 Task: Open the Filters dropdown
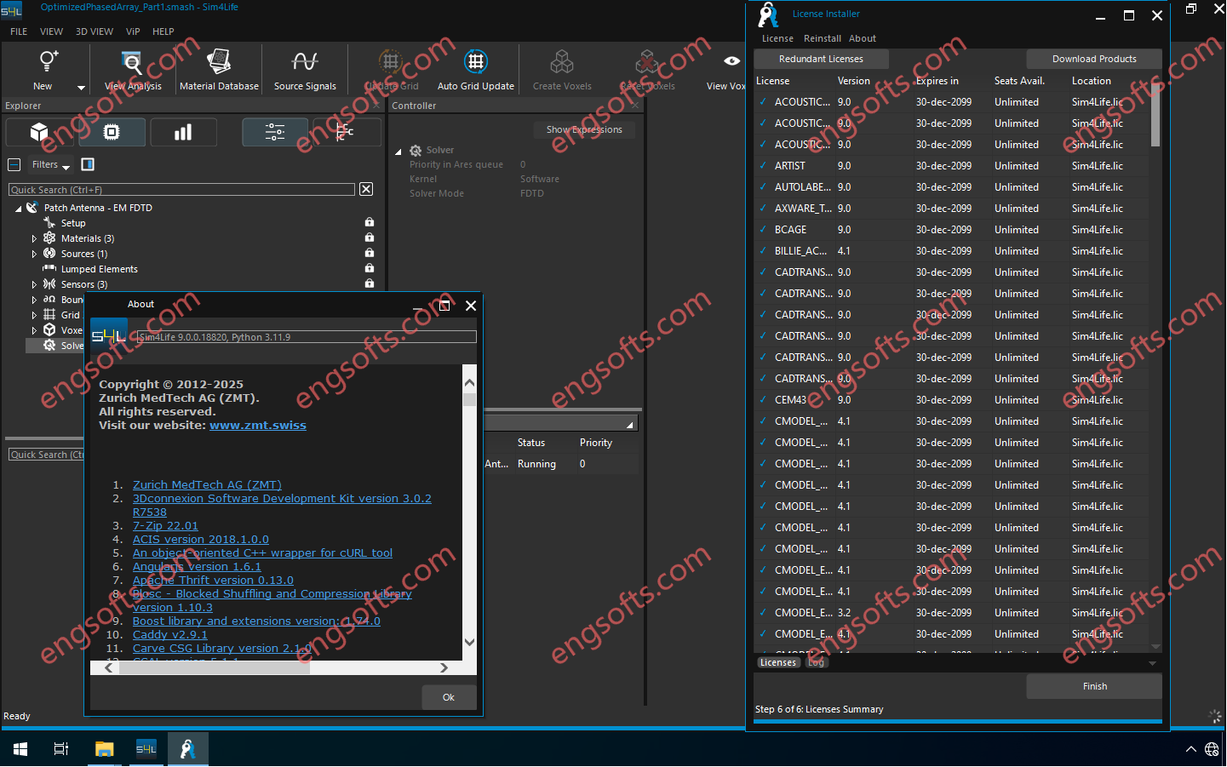(50, 165)
